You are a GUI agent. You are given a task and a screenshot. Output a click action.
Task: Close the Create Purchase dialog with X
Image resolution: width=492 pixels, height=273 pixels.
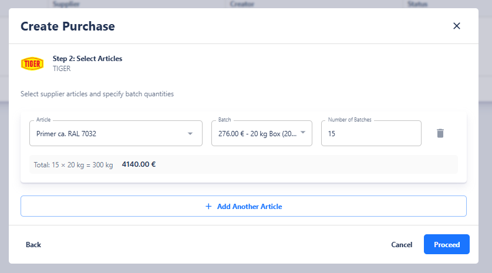tap(457, 26)
